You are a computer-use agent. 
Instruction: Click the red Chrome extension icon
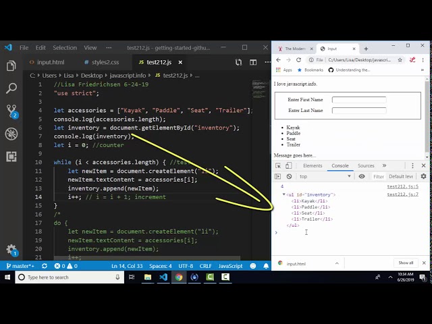412,59
